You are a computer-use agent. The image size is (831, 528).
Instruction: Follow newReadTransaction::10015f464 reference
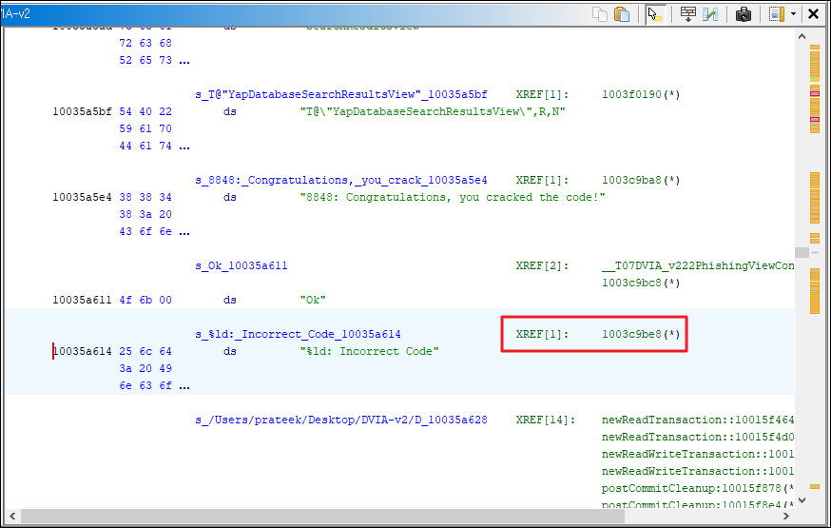tap(698, 420)
